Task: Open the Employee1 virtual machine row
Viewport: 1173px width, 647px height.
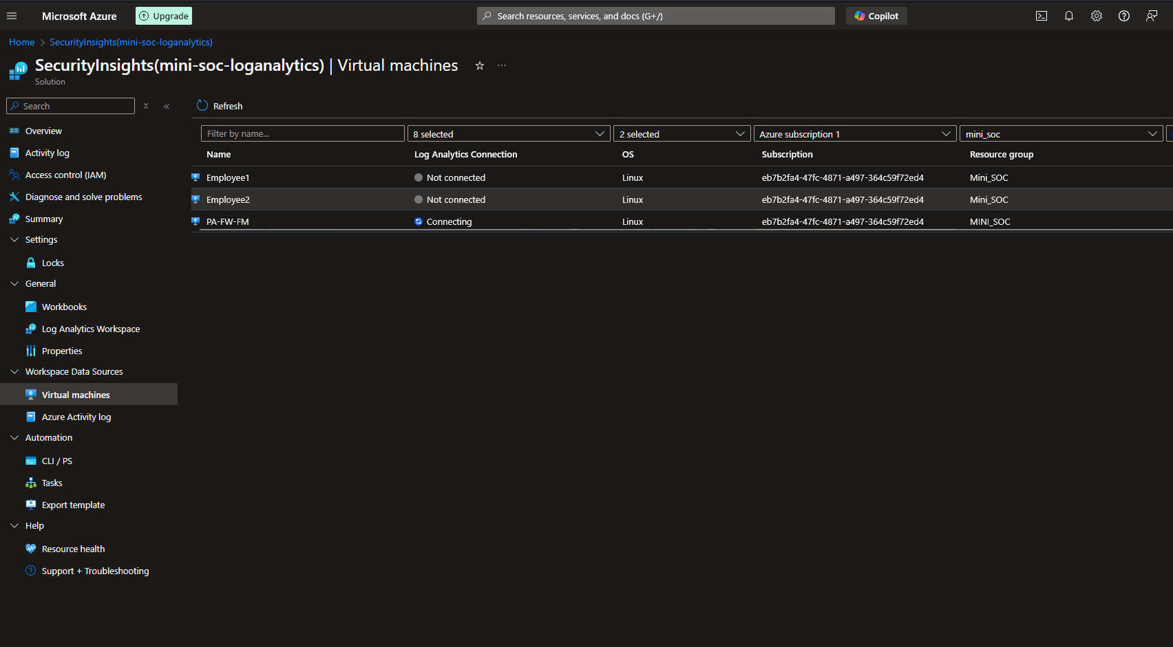Action: coord(682,177)
